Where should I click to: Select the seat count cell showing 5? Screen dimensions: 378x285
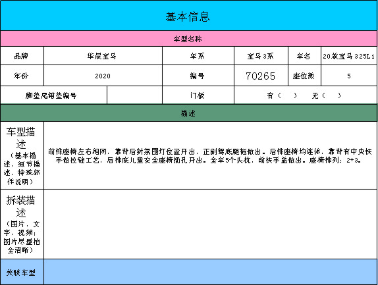tap(349, 76)
